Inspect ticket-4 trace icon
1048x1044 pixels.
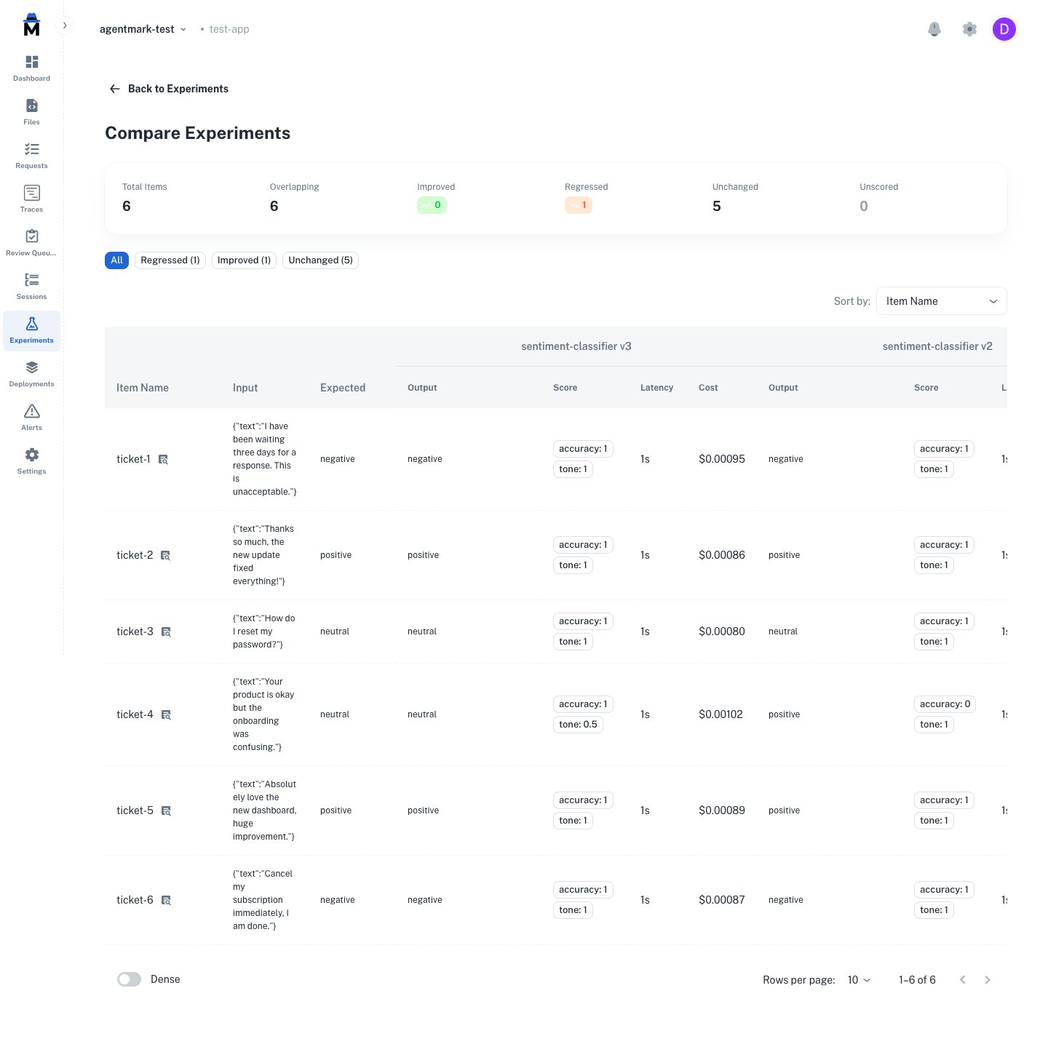pos(166,715)
